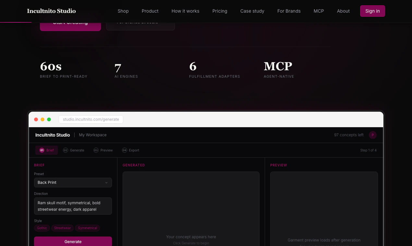Open the Case study link
This screenshot has width=412, height=246.
[x=252, y=11]
